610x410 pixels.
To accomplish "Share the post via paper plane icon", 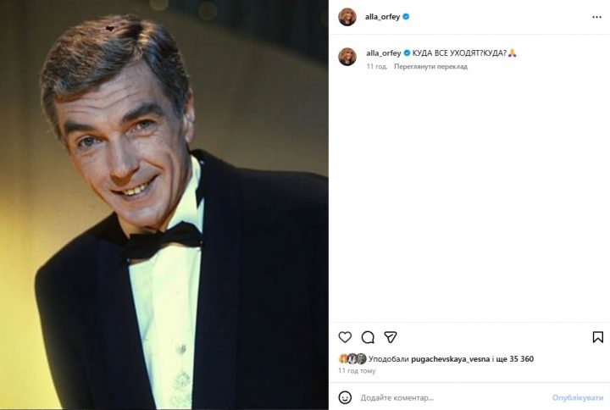I will [391, 337].
